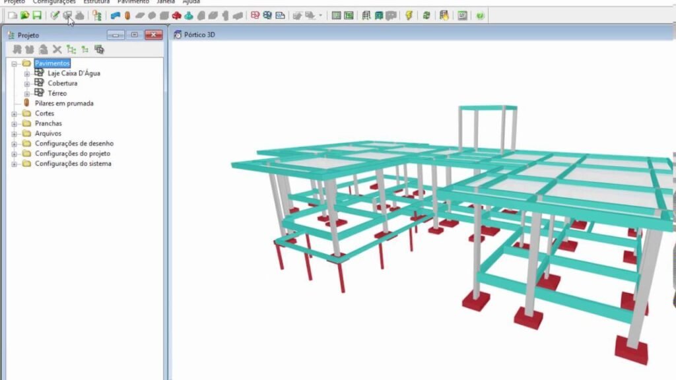Open the Janela menu
The height and width of the screenshot is (380, 676).
click(x=166, y=2)
